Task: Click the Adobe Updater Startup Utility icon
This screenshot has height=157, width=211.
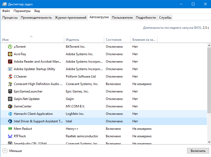Action: coord(10,69)
